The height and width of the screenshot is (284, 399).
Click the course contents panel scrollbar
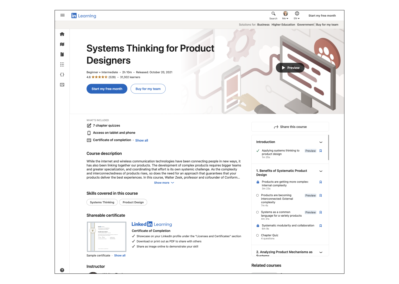point(328,148)
